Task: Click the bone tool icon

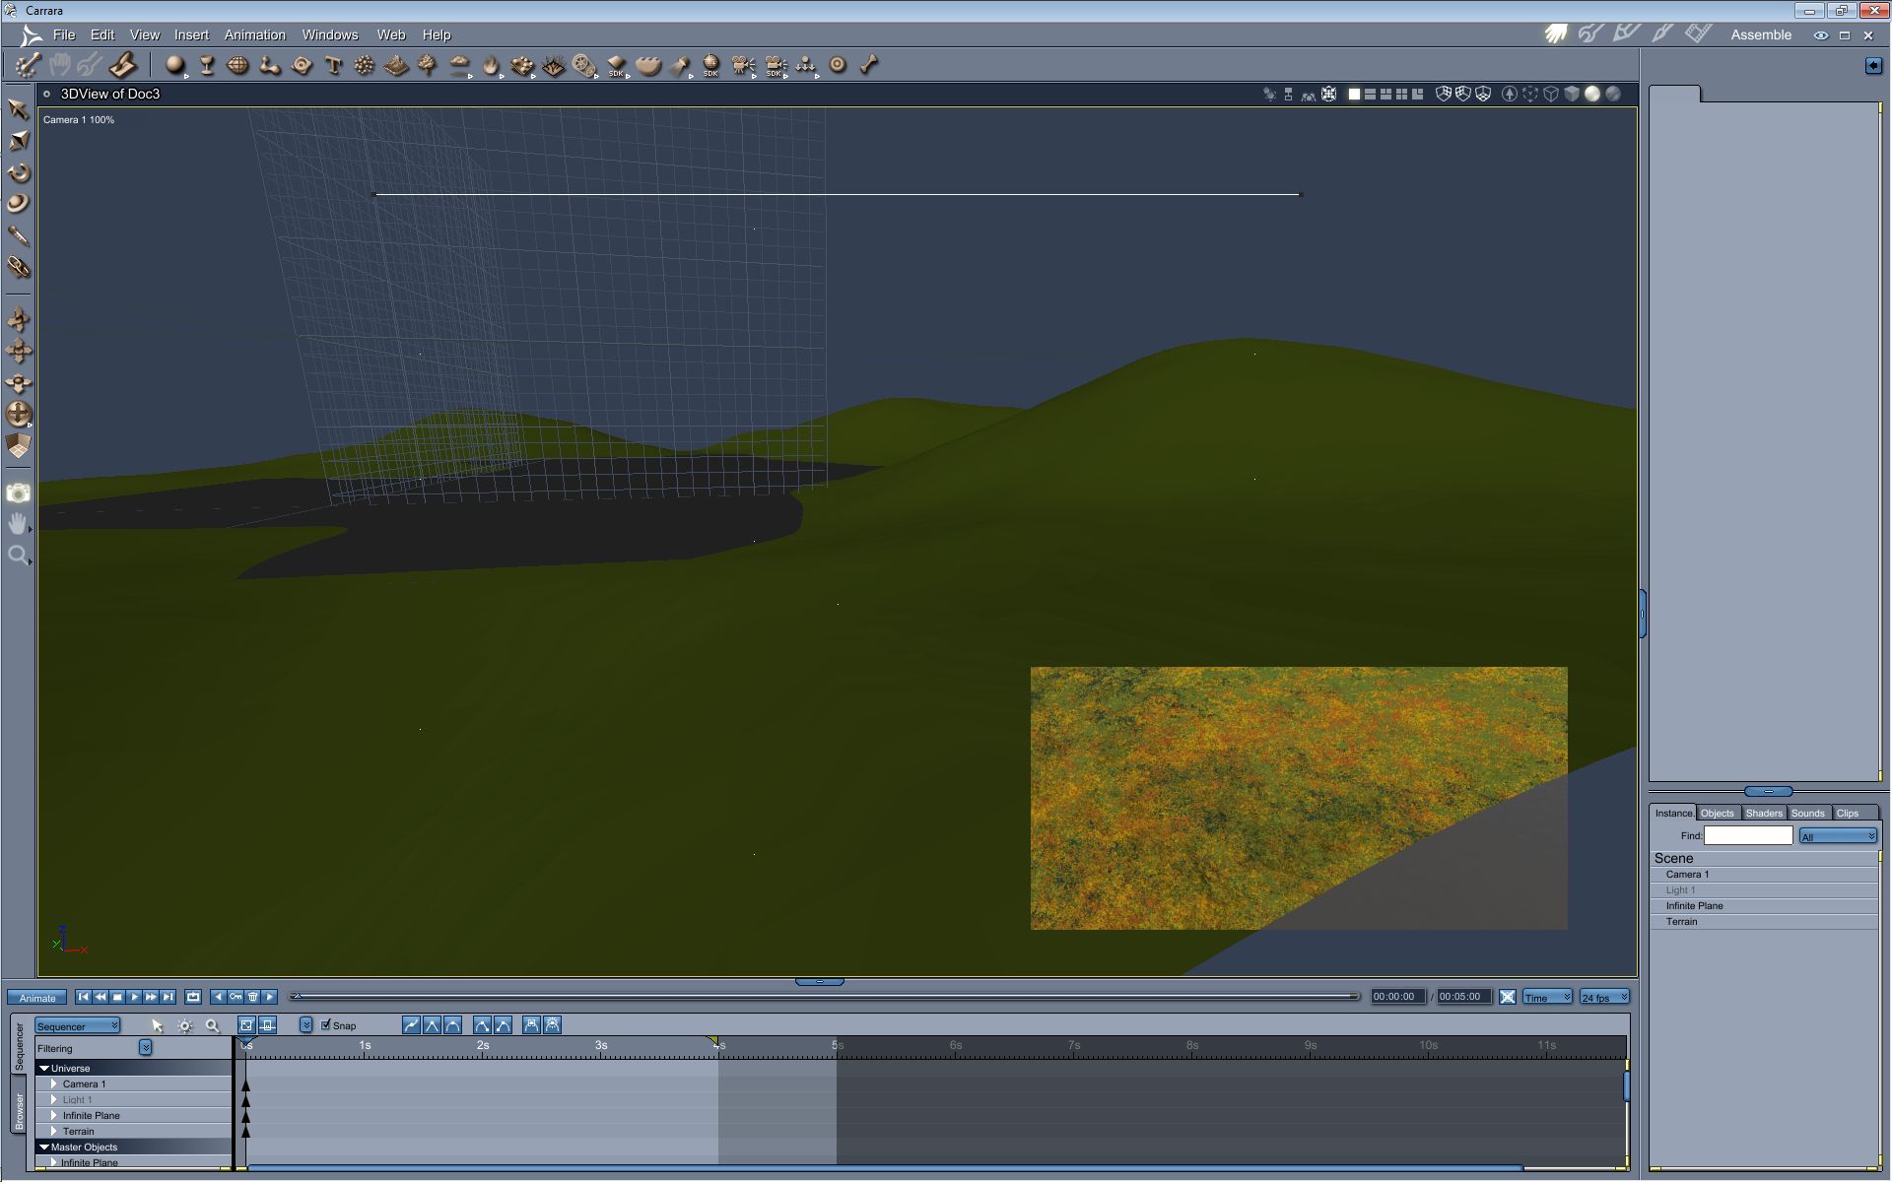Action: 868,65
